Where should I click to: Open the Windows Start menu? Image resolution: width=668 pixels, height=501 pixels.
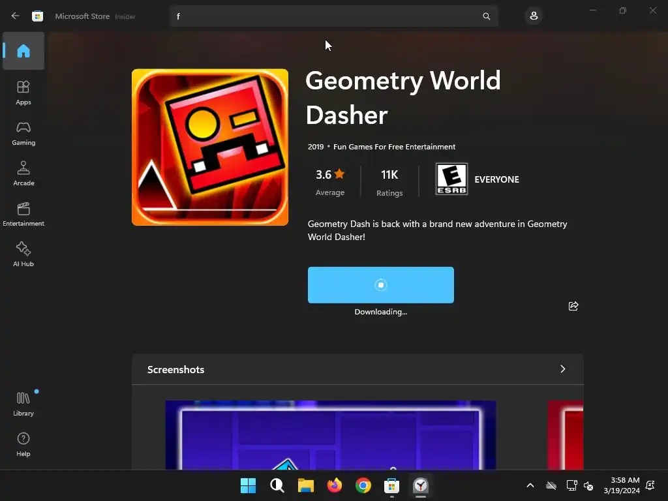248,485
